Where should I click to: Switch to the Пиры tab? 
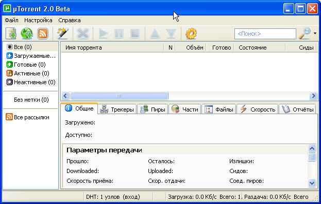tap(153, 109)
